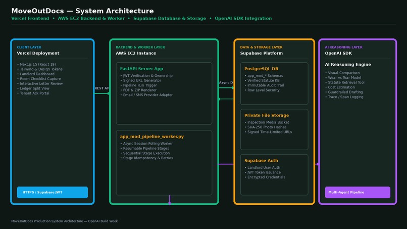Click 'Interactive Letter Review' bullet
Viewport: 407px width, 229px height.
pos(40,84)
